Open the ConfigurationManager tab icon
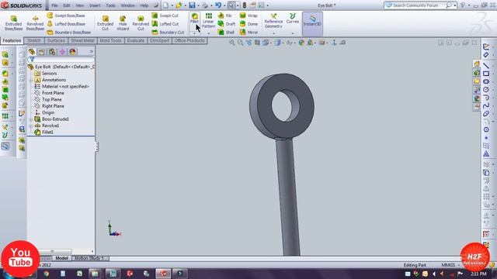The height and width of the screenshot is (279, 497). pyautogui.click(x=52, y=52)
